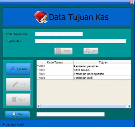Select the Kode Tujuan column header
The width and height of the screenshot is (135, 127).
(x=55, y=62)
